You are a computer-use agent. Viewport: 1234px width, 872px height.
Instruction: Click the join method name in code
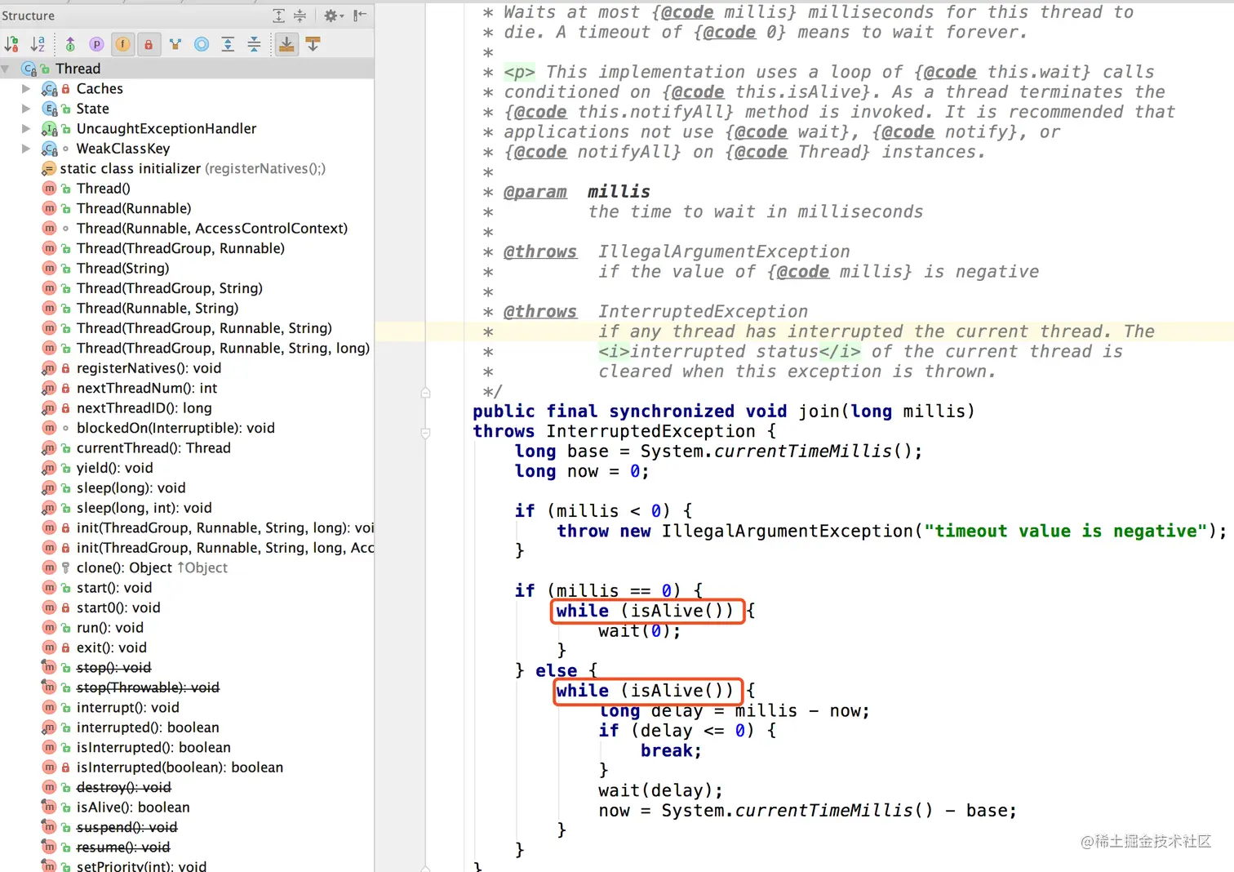(819, 412)
